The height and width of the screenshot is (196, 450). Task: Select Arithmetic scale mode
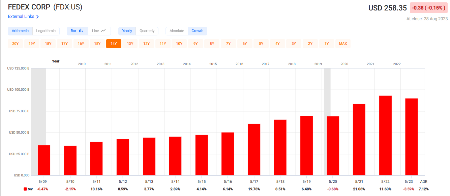tap(20, 31)
